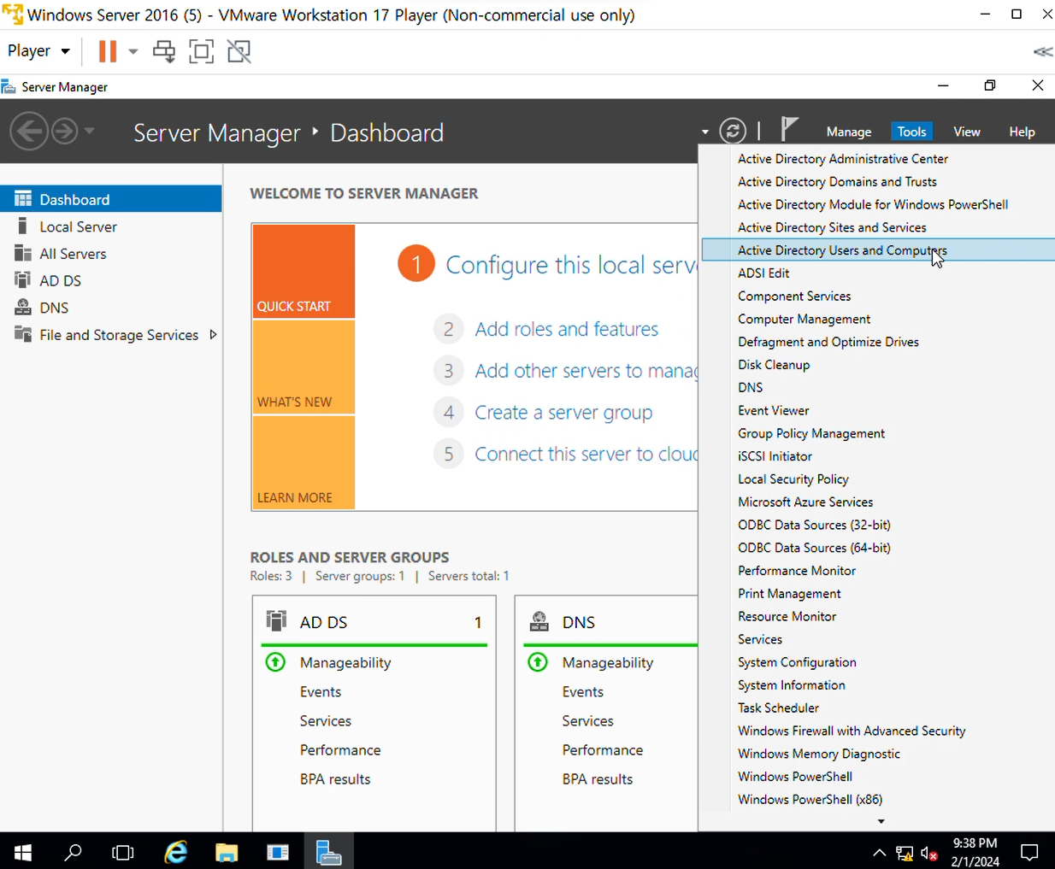
Task: Click the WHAT'S NEW tile
Action: pos(304,367)
